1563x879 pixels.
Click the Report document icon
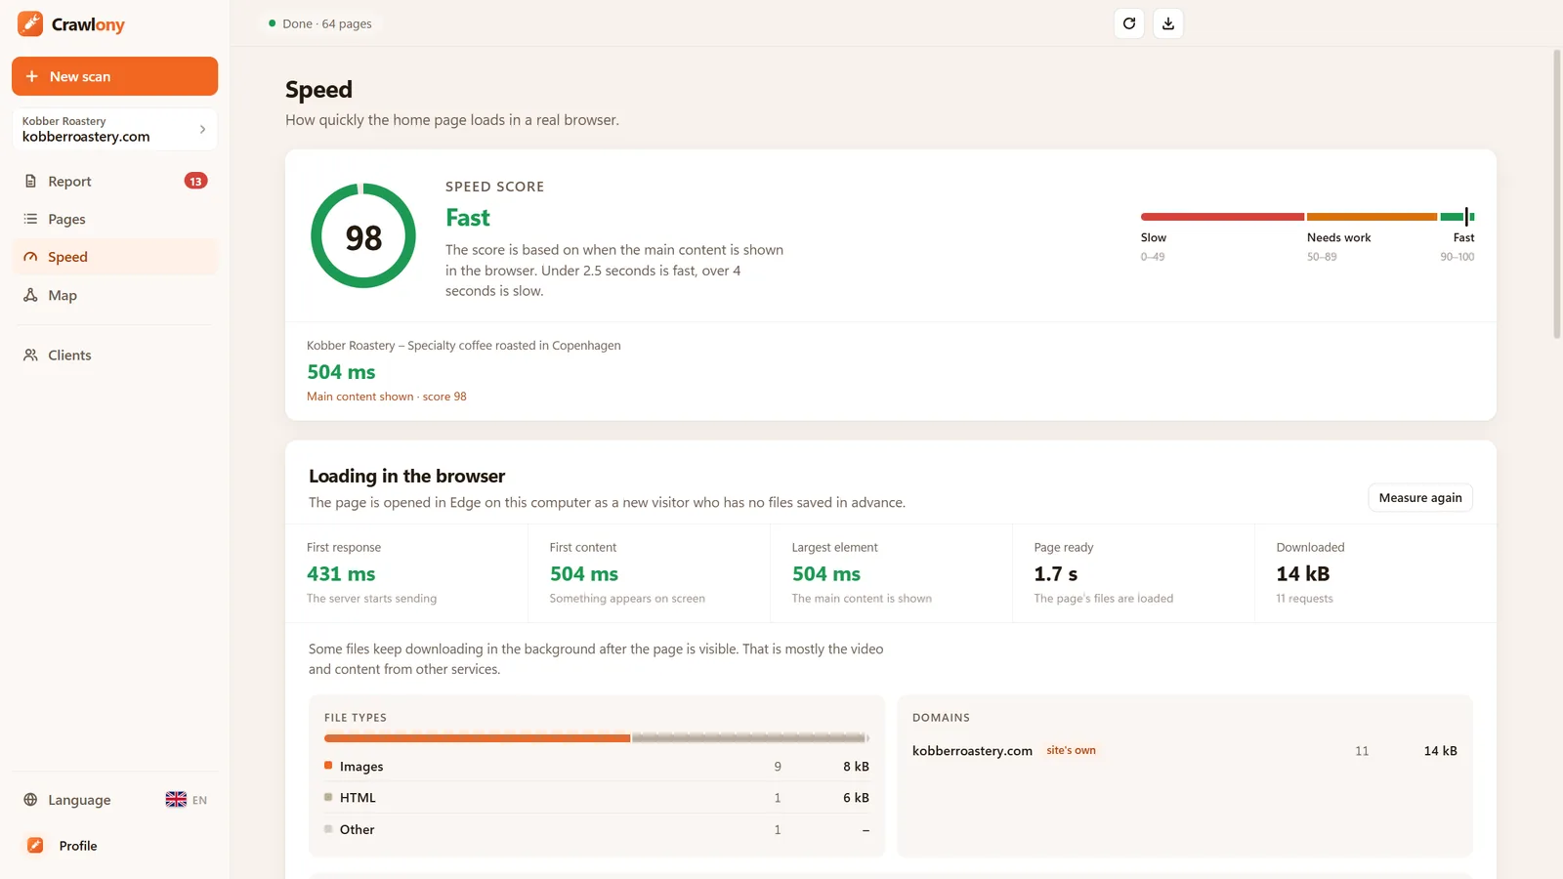[30, 182]
